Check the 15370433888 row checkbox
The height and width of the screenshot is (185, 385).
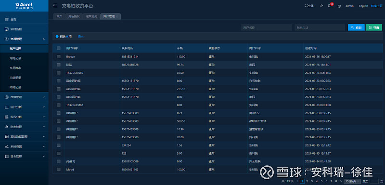(x=59, y=105)
